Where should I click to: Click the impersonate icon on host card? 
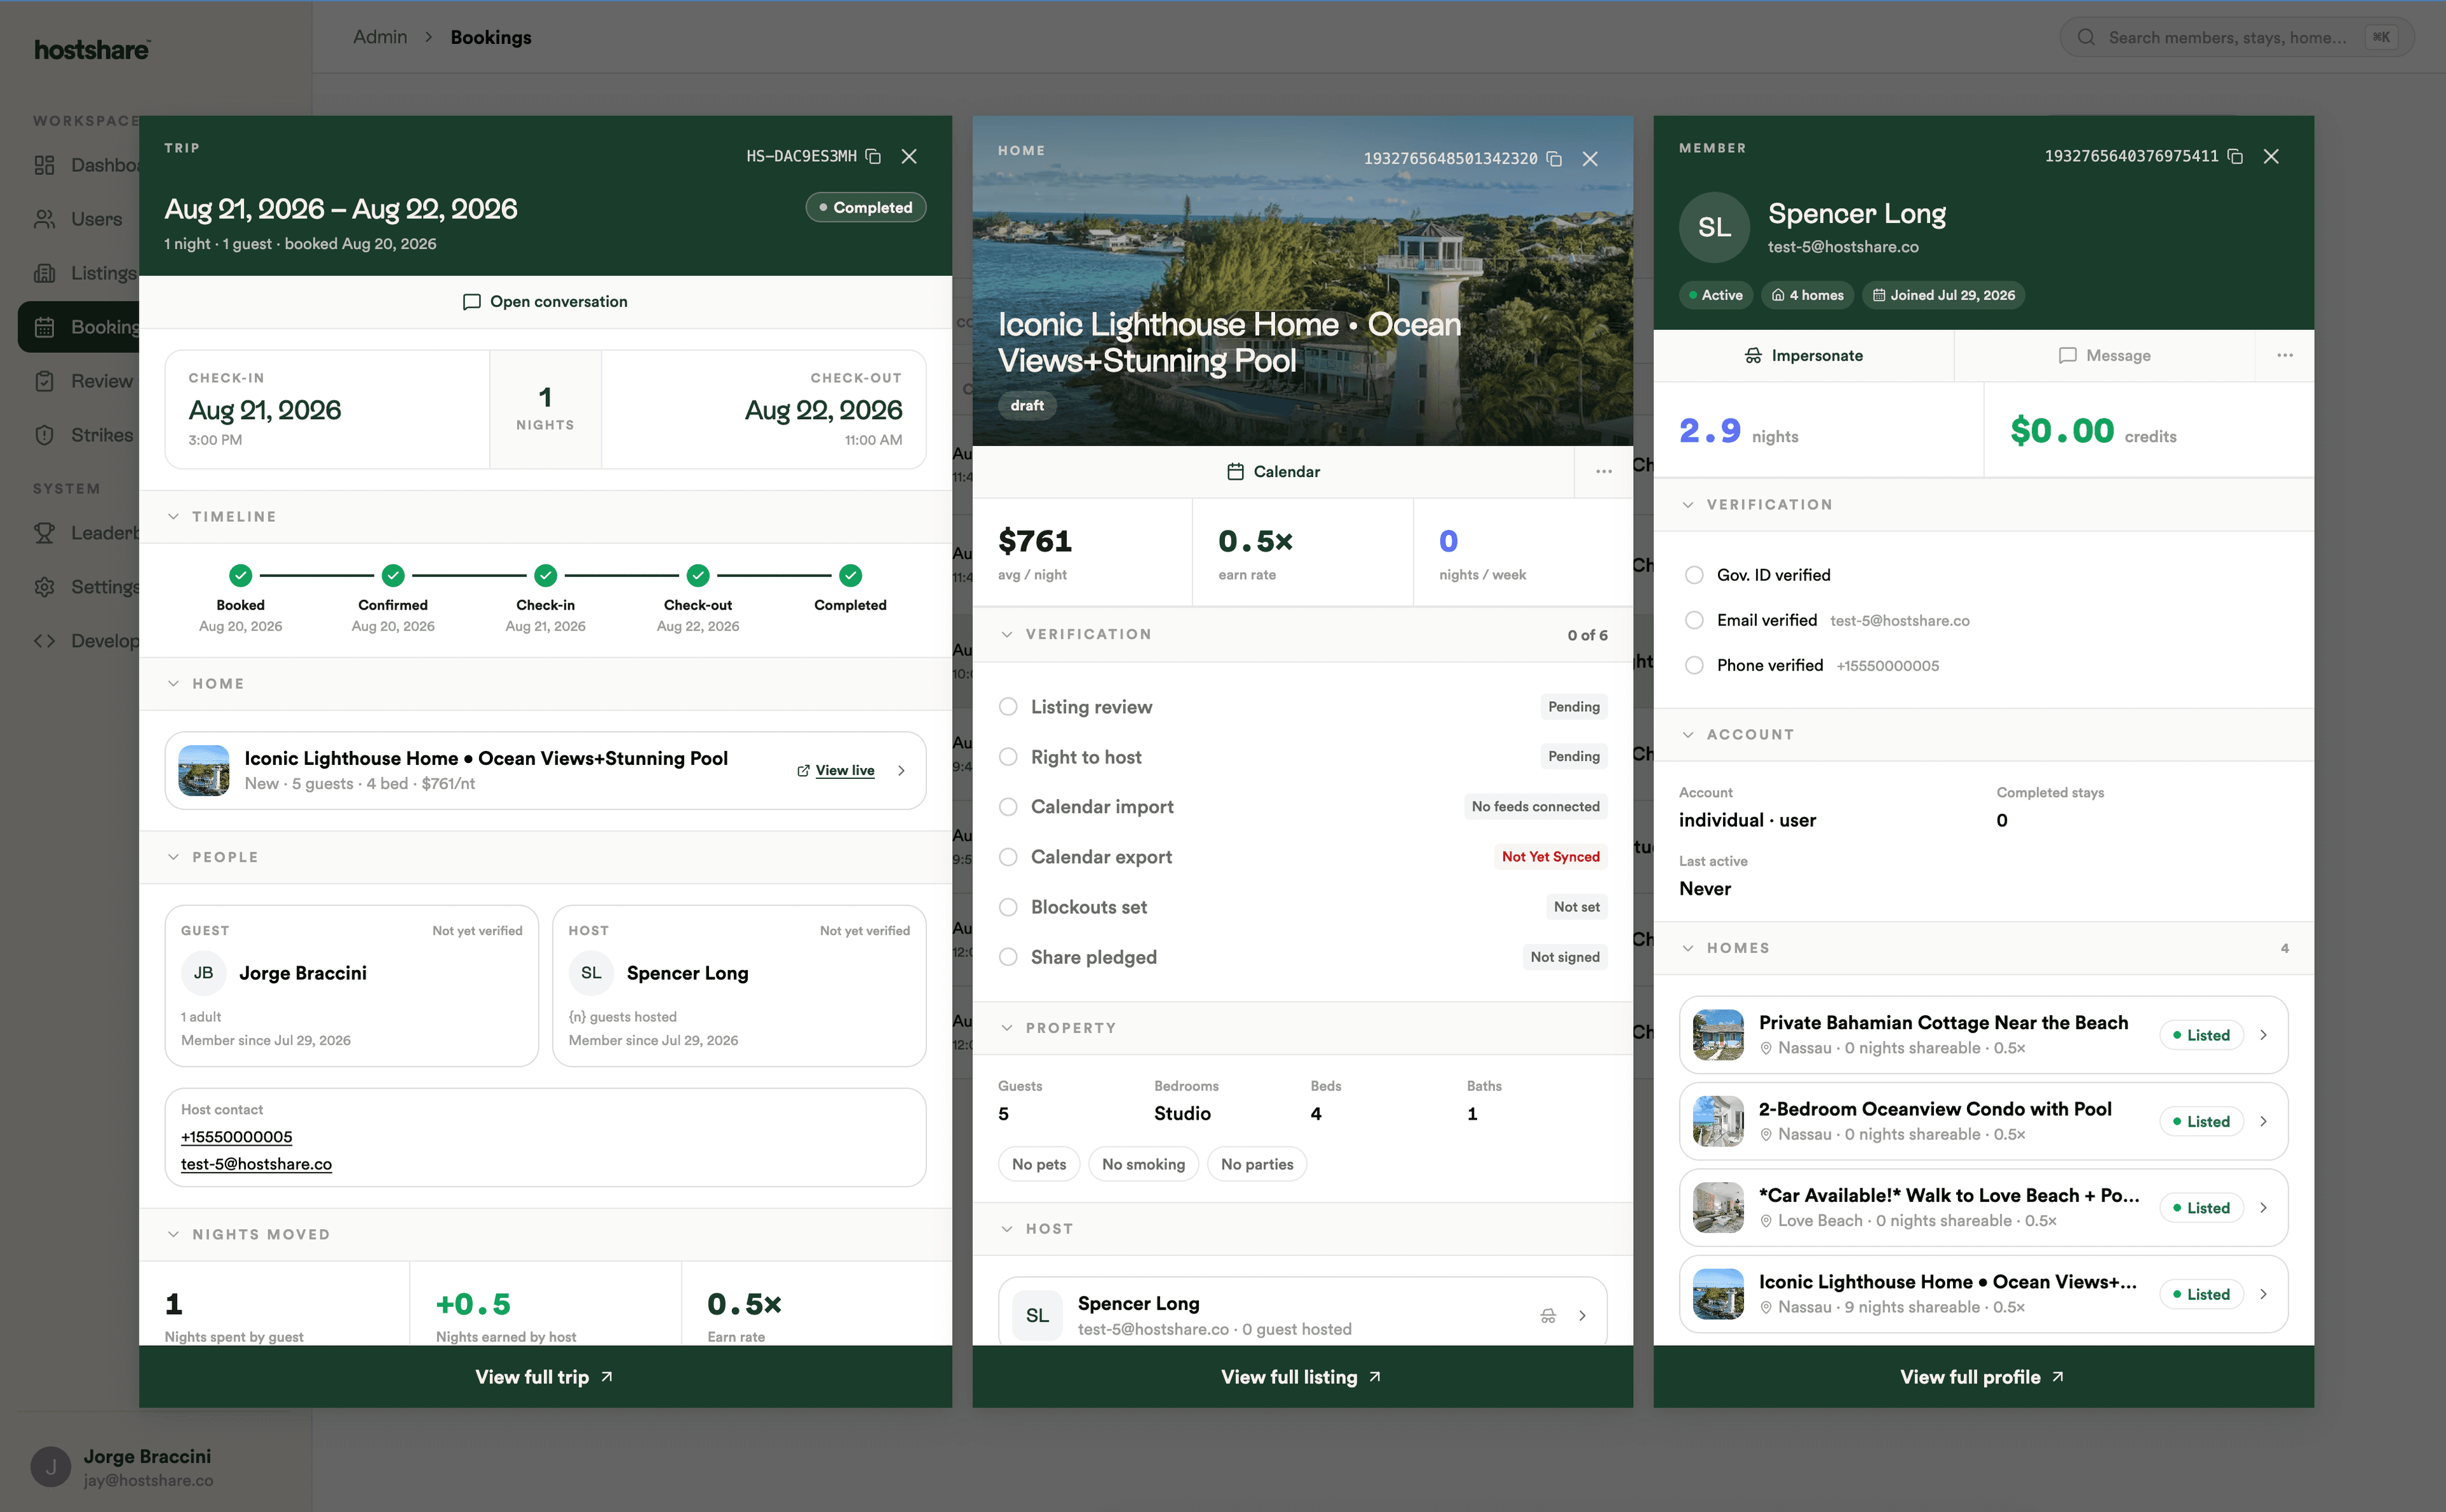[x=1548, y=1315]
